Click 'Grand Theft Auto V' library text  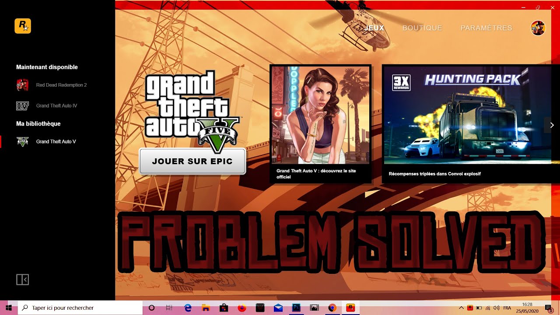[56, 141]
